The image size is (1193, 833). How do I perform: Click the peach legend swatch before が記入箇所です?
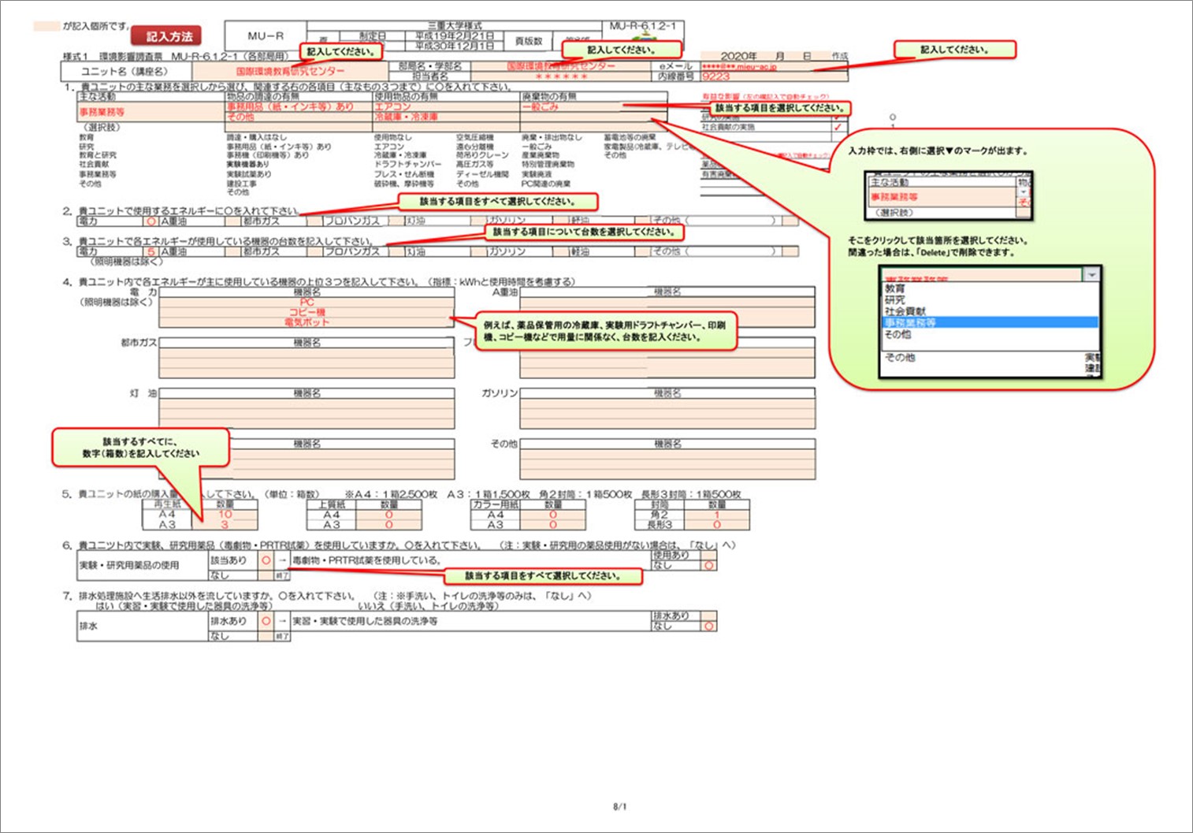coord(46,26)
